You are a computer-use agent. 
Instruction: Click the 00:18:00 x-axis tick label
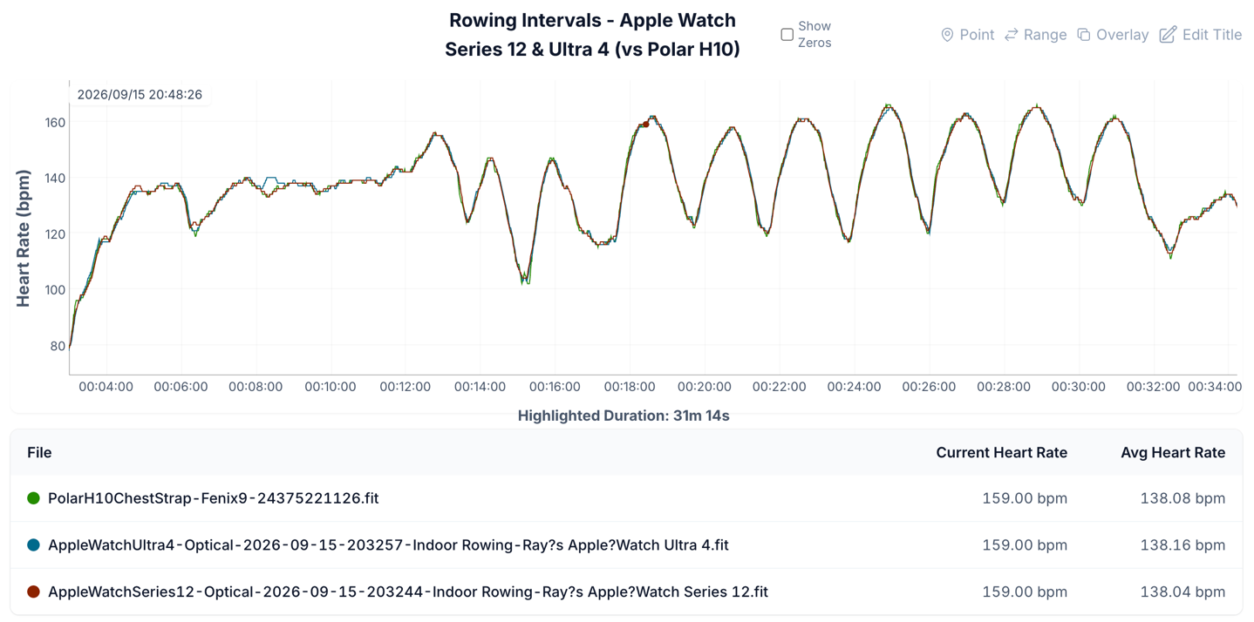tap(630, 387)
